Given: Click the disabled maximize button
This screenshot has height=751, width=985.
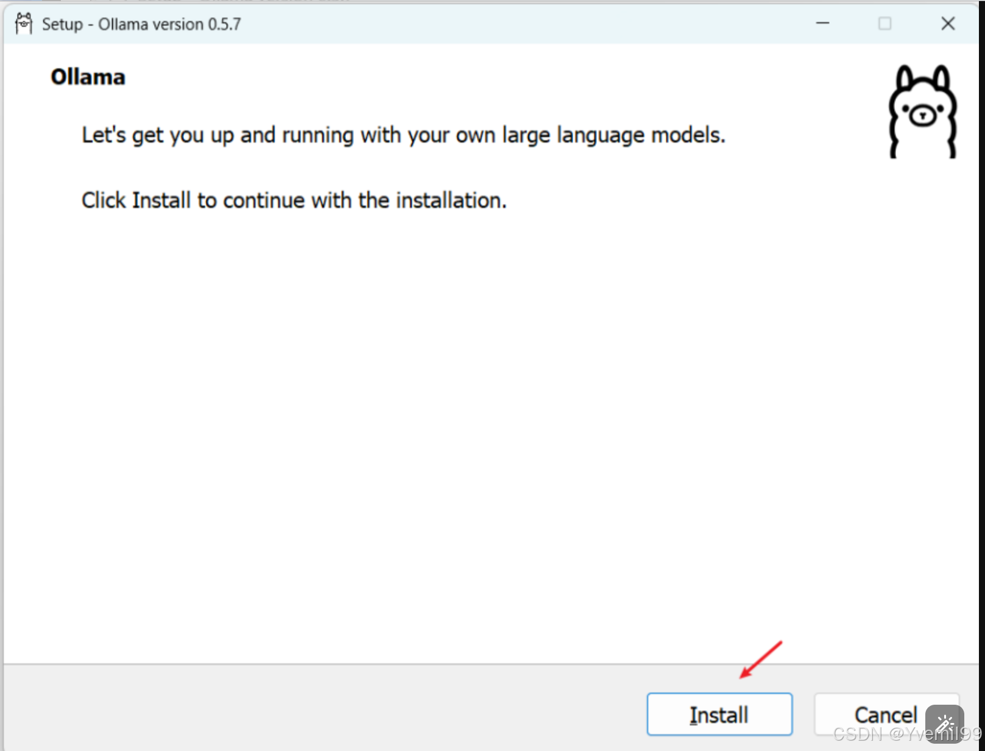Looking at the screenshot, I should pyautogui.click(x=885, y=23).
